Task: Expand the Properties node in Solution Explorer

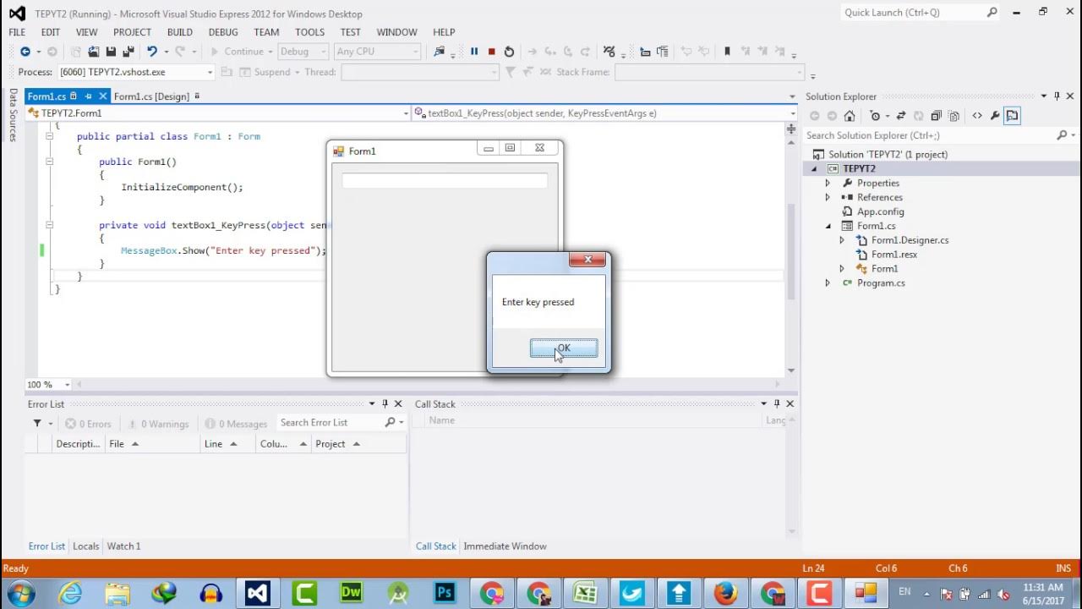Action: (x=828, y=184)
